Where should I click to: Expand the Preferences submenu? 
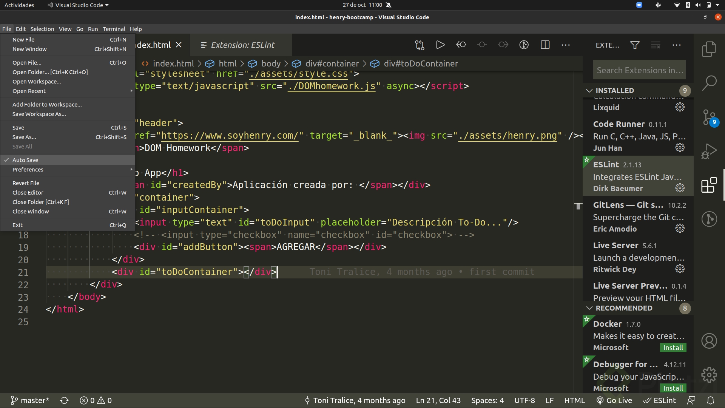point(68,170)
